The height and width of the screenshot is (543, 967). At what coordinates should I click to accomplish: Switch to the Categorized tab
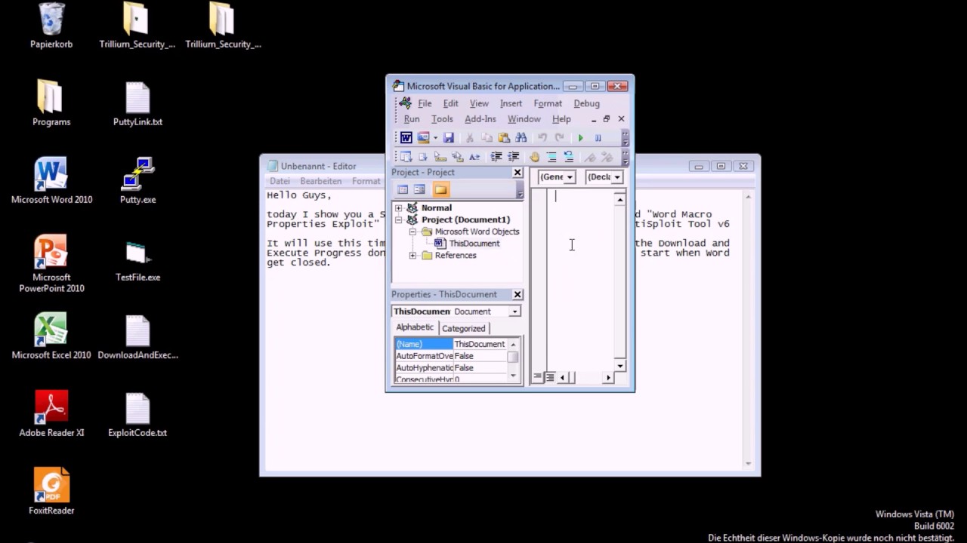(463, 328)
